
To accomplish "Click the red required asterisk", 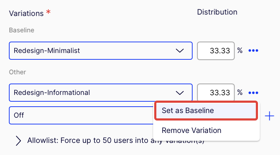I will [x=48, y=12].
